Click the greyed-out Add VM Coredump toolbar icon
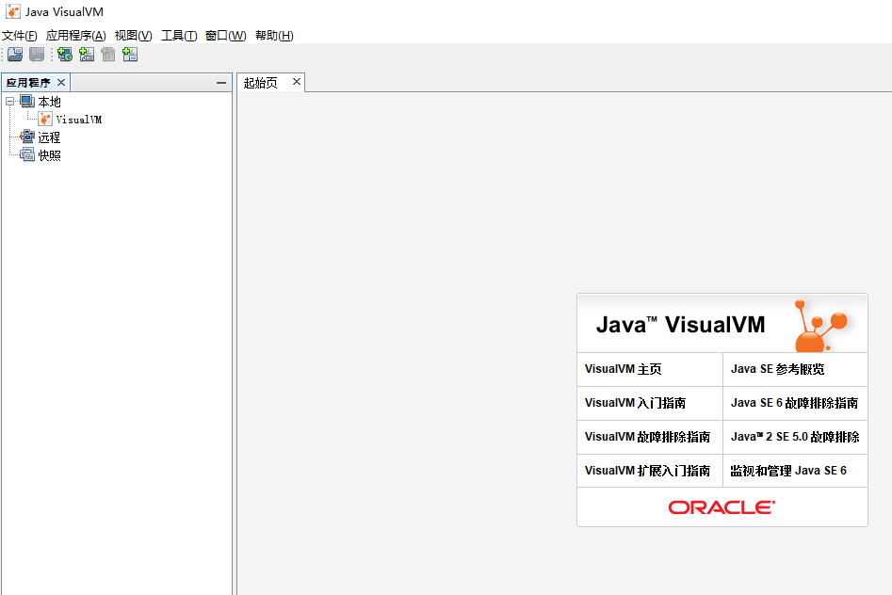892x595 pixels. pos(108,55)
